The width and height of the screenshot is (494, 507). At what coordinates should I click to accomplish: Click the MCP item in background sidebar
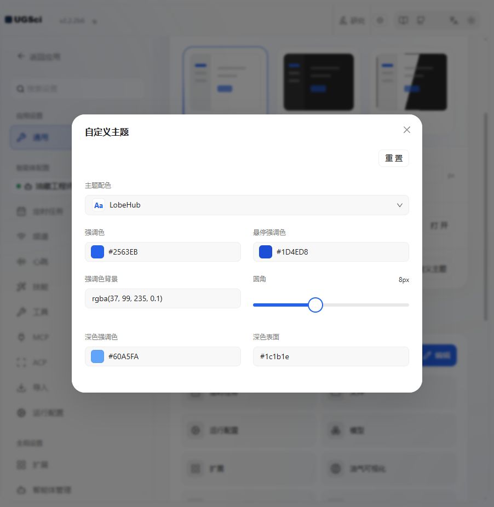tap(41, 337)
